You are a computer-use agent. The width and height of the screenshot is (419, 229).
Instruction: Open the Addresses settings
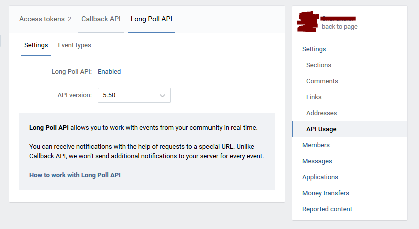click(321, 113)
